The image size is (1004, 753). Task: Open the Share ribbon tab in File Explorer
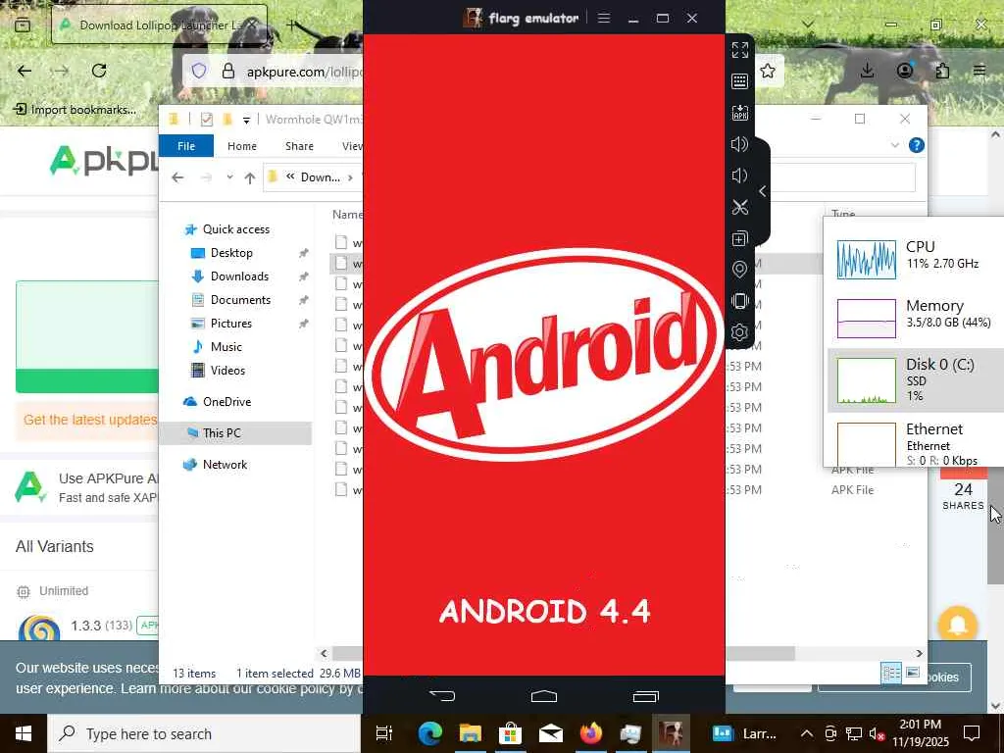point(299,146)
